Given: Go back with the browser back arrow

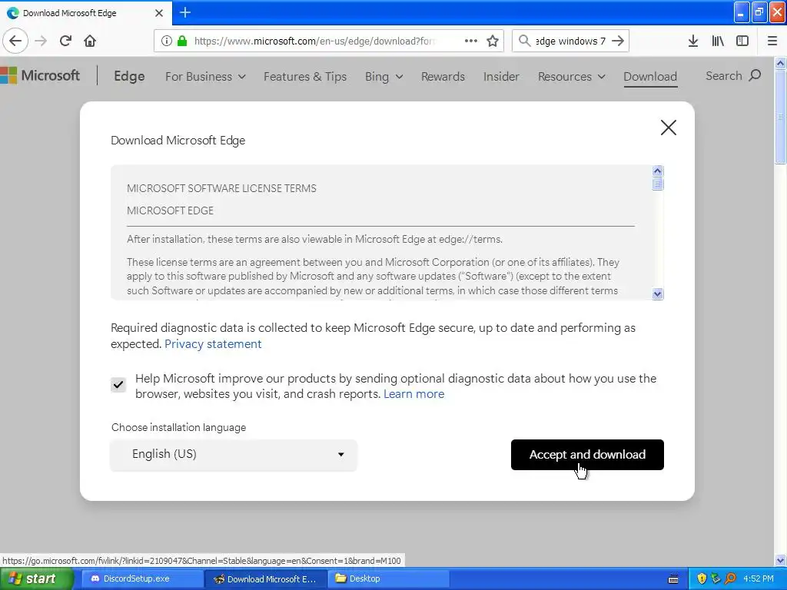Looking at the screenshot, I should tap(15, 41).
